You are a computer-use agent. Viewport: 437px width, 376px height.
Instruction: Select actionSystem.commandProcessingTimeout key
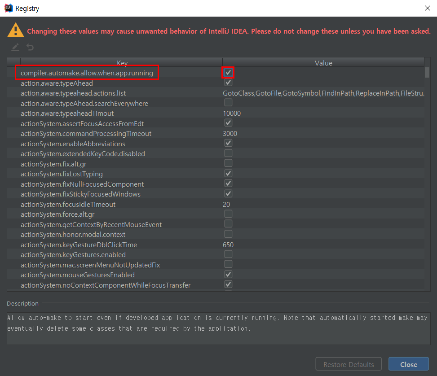[x=86, y=134]
